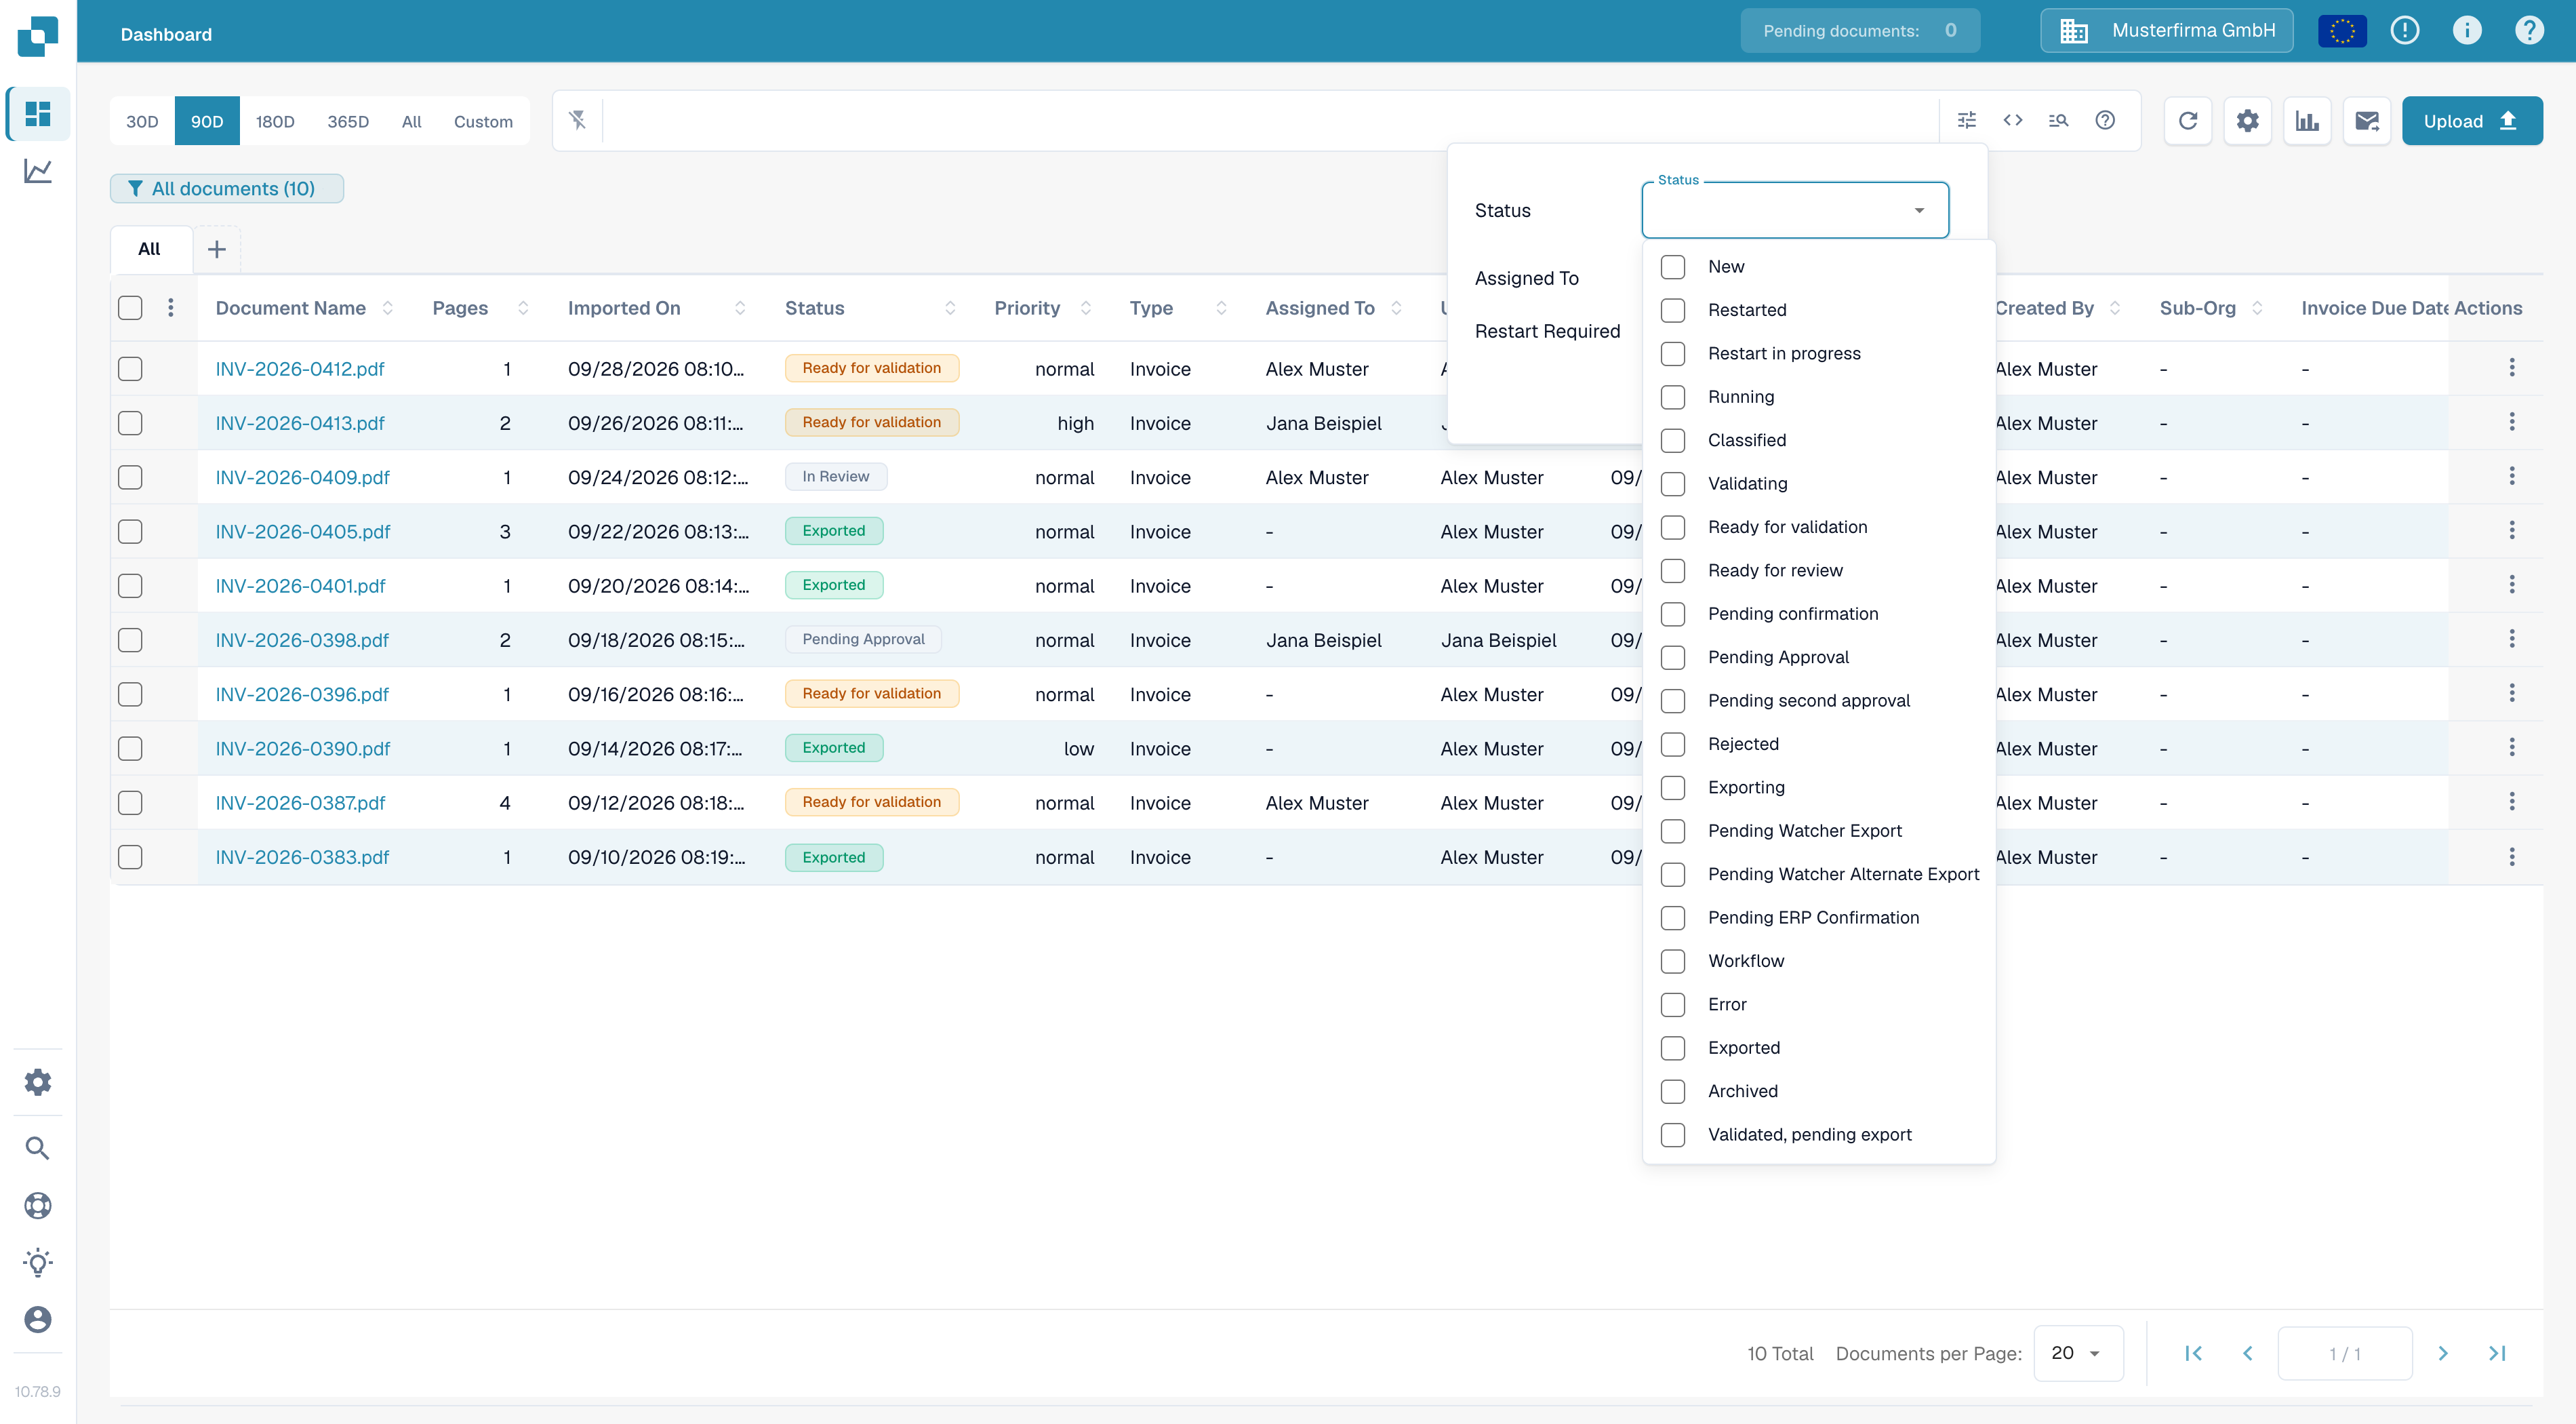The width and height of the screenshot is (2576, 1424).
Task: Open the analytics line chart sidebar icon
Action: (x=38, y=171)
